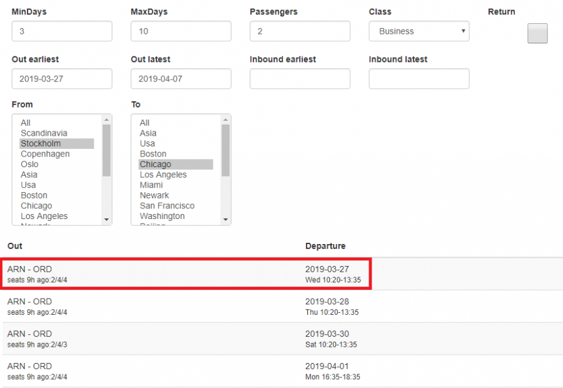Select Oslo in the From list
Image resolution: width=563 pixels, height=388 pixels.
[x=29, y=164]
